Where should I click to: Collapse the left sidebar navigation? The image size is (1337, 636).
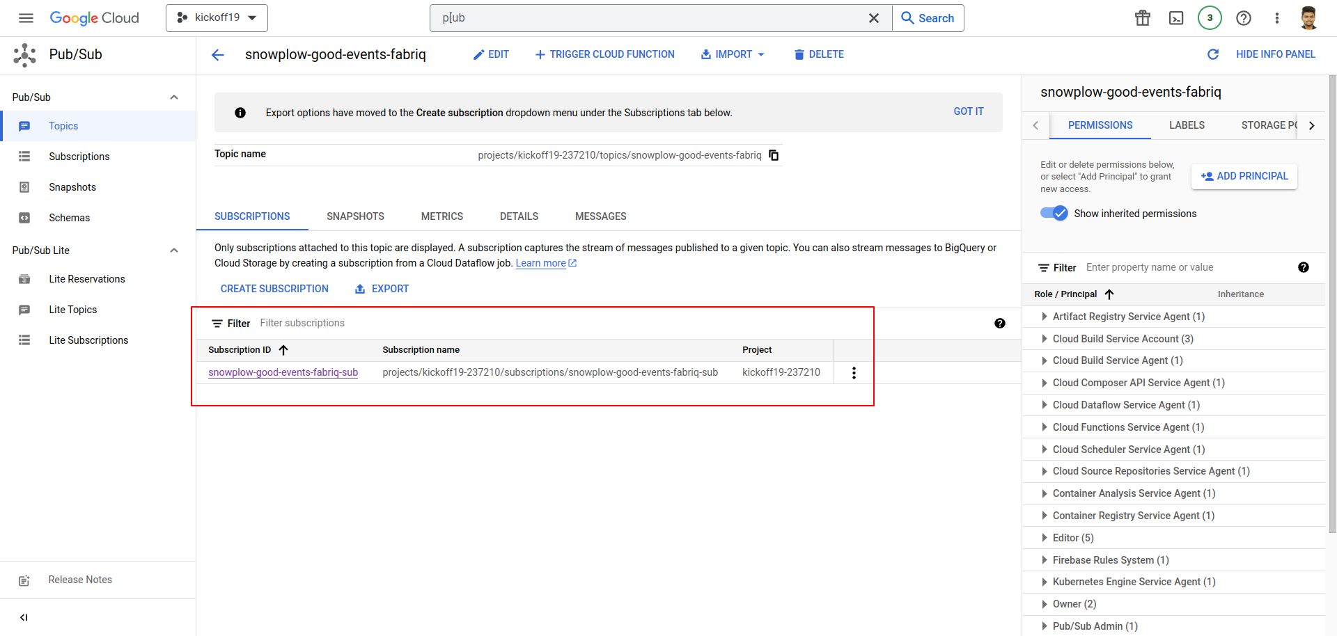tap(24, 617)
